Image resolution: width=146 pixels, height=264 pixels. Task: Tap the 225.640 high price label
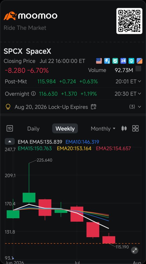tap(45, 160)
